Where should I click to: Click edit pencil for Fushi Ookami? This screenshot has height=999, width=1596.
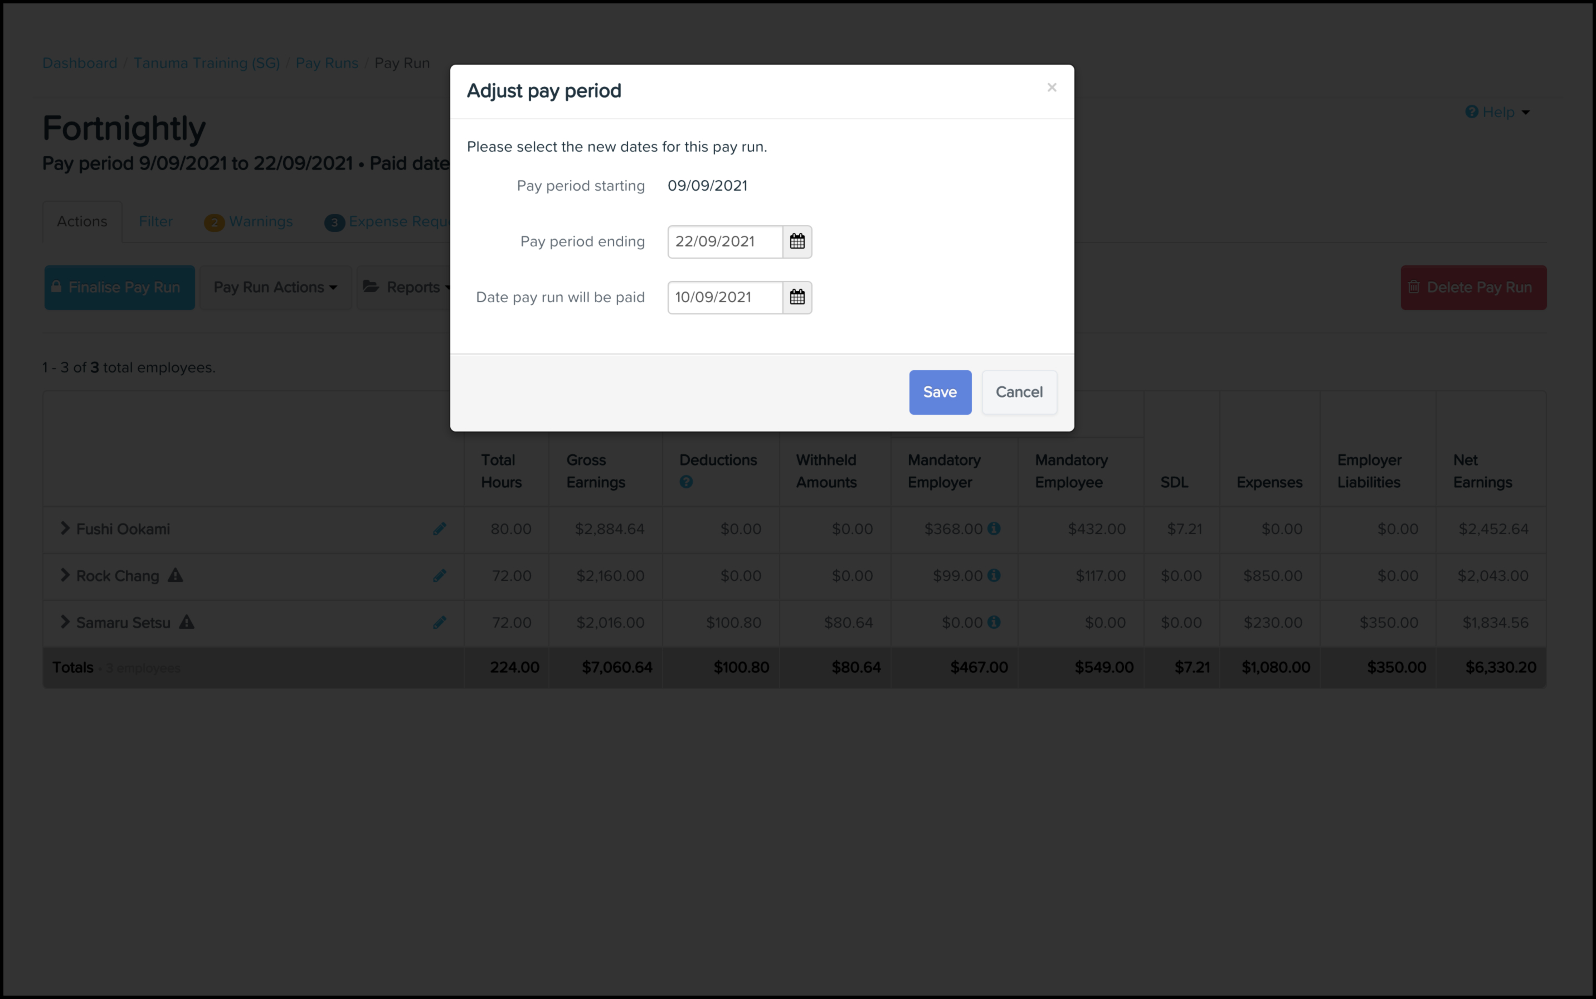coord(440,528)
